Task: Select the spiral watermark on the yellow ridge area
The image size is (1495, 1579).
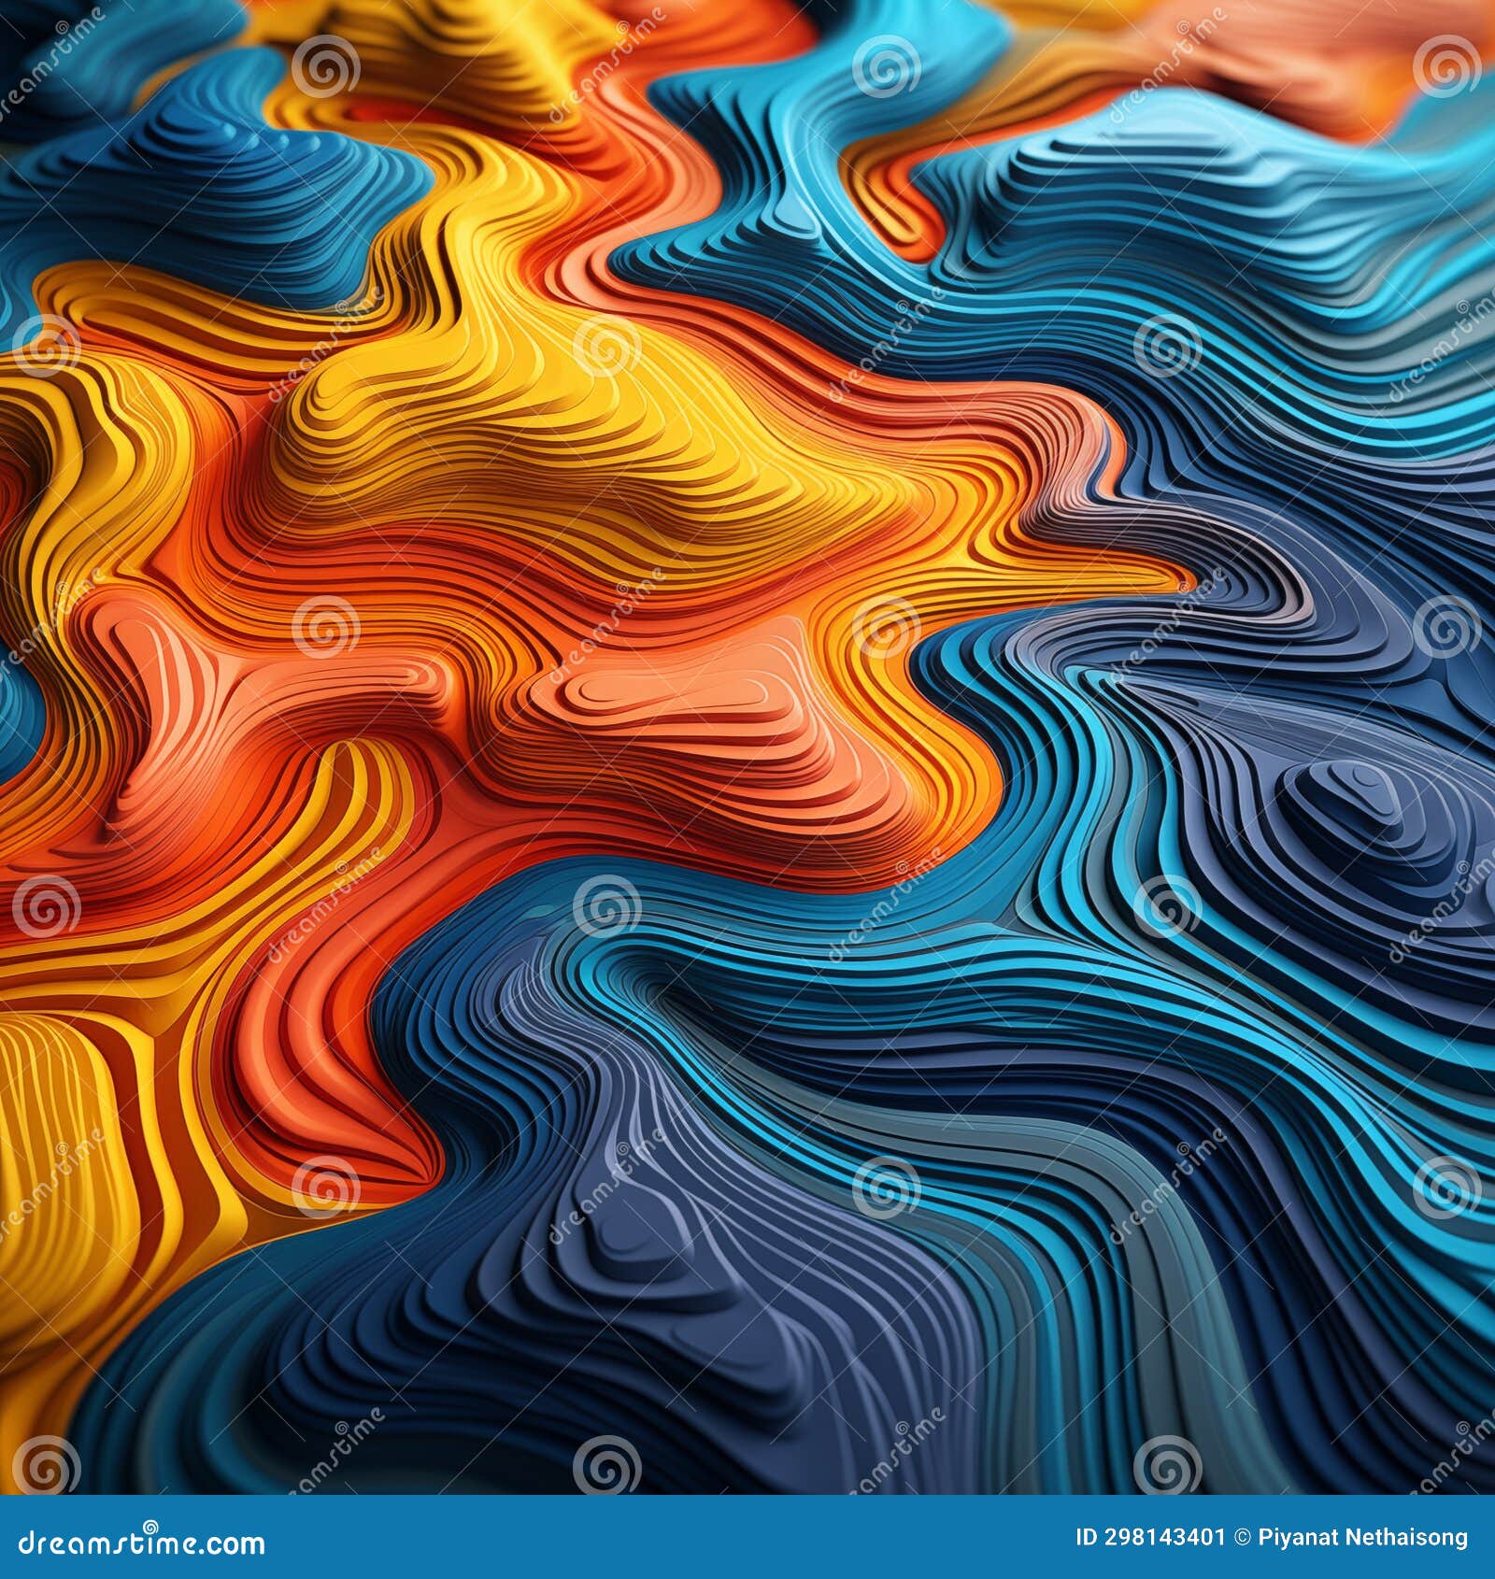Action: (x=607, y=346)
